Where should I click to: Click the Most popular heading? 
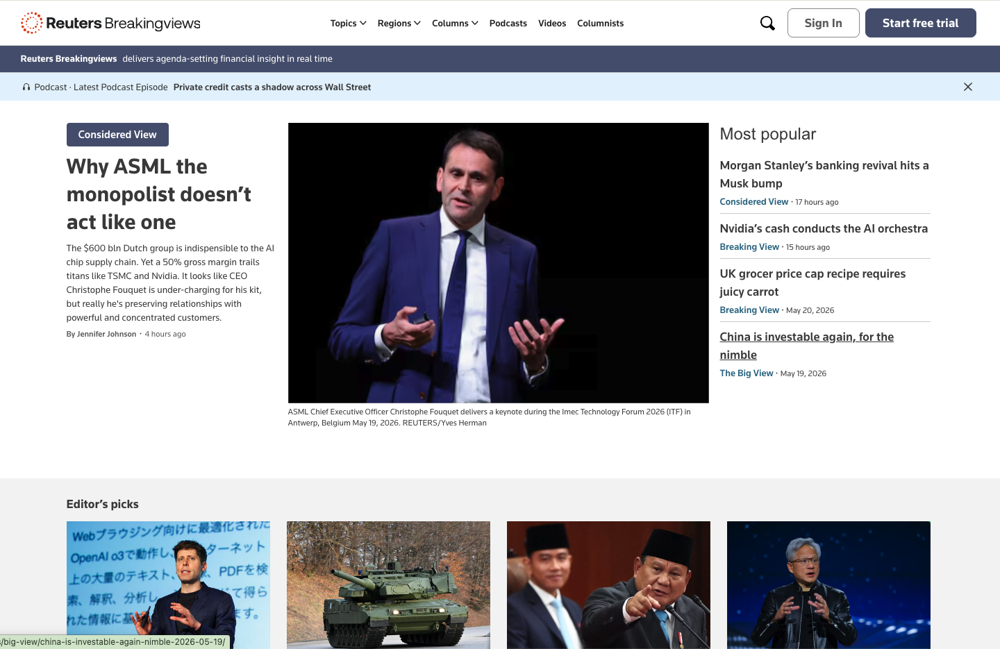[768, 134]
